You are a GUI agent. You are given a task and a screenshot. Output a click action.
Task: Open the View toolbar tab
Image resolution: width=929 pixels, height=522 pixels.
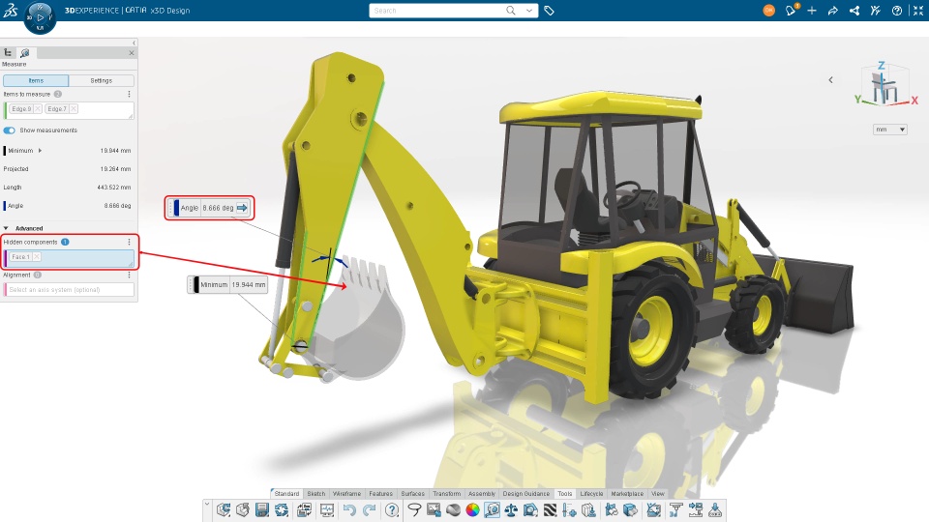tap(658, 494)
